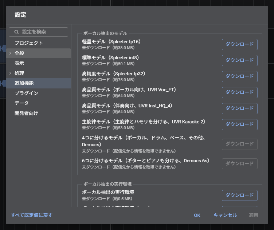Open the 表示 settings page
274x230 pixels.
click(x=39, y=63)
